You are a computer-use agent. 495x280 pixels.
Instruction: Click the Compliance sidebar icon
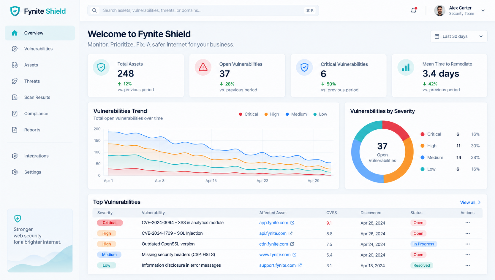pos(15,114)
